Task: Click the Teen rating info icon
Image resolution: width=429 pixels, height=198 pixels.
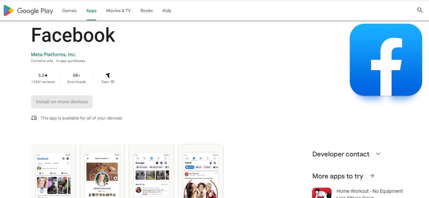Action: (113, 82)
